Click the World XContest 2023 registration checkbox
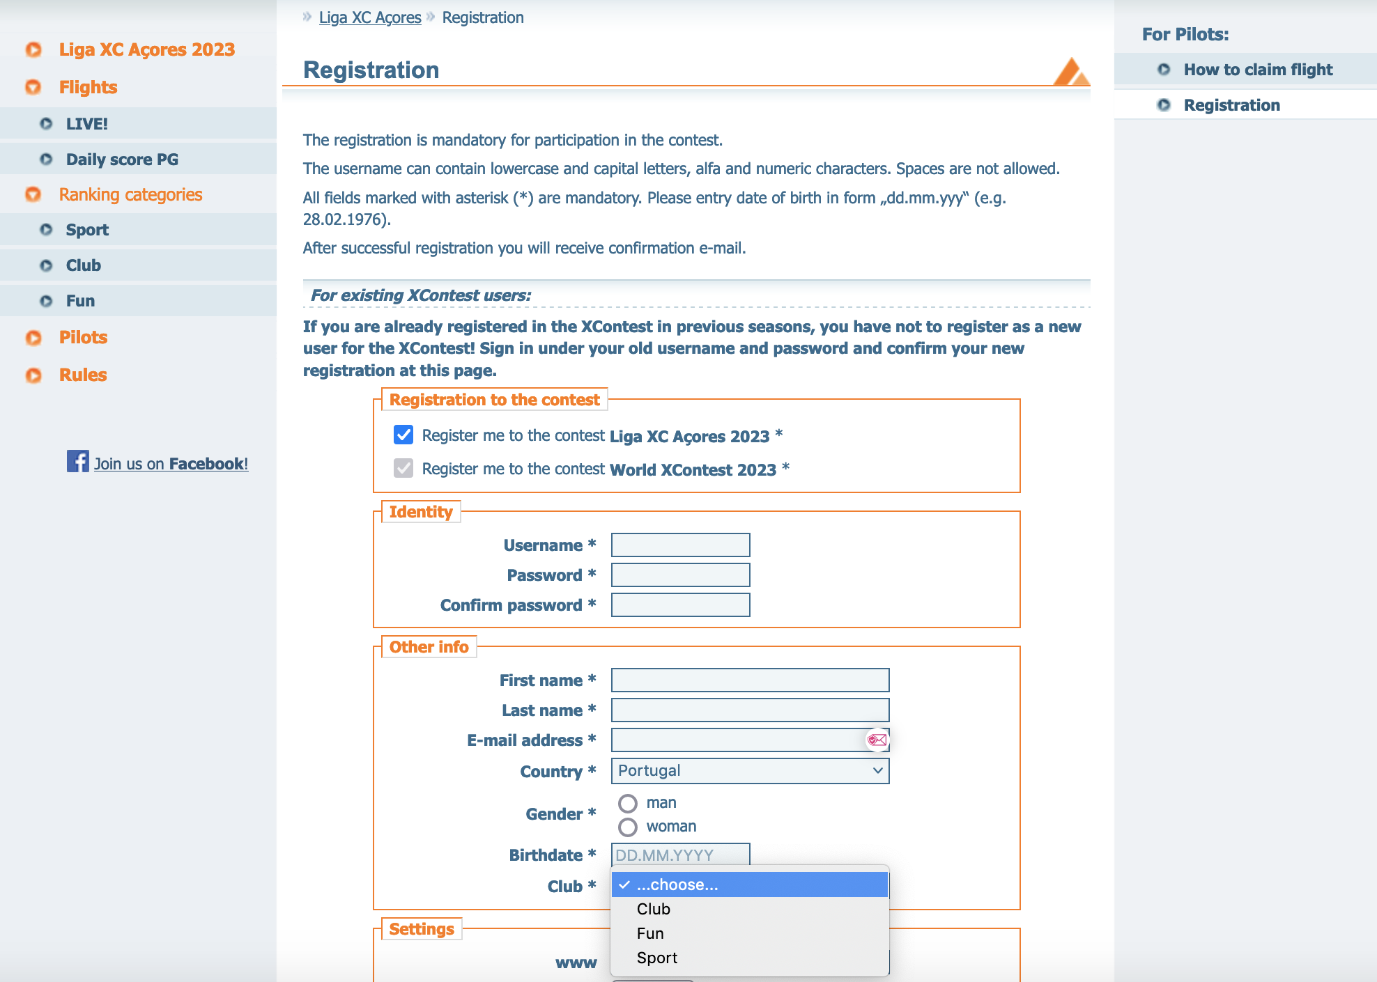The image size is (1377, 982). coord(403,468)
